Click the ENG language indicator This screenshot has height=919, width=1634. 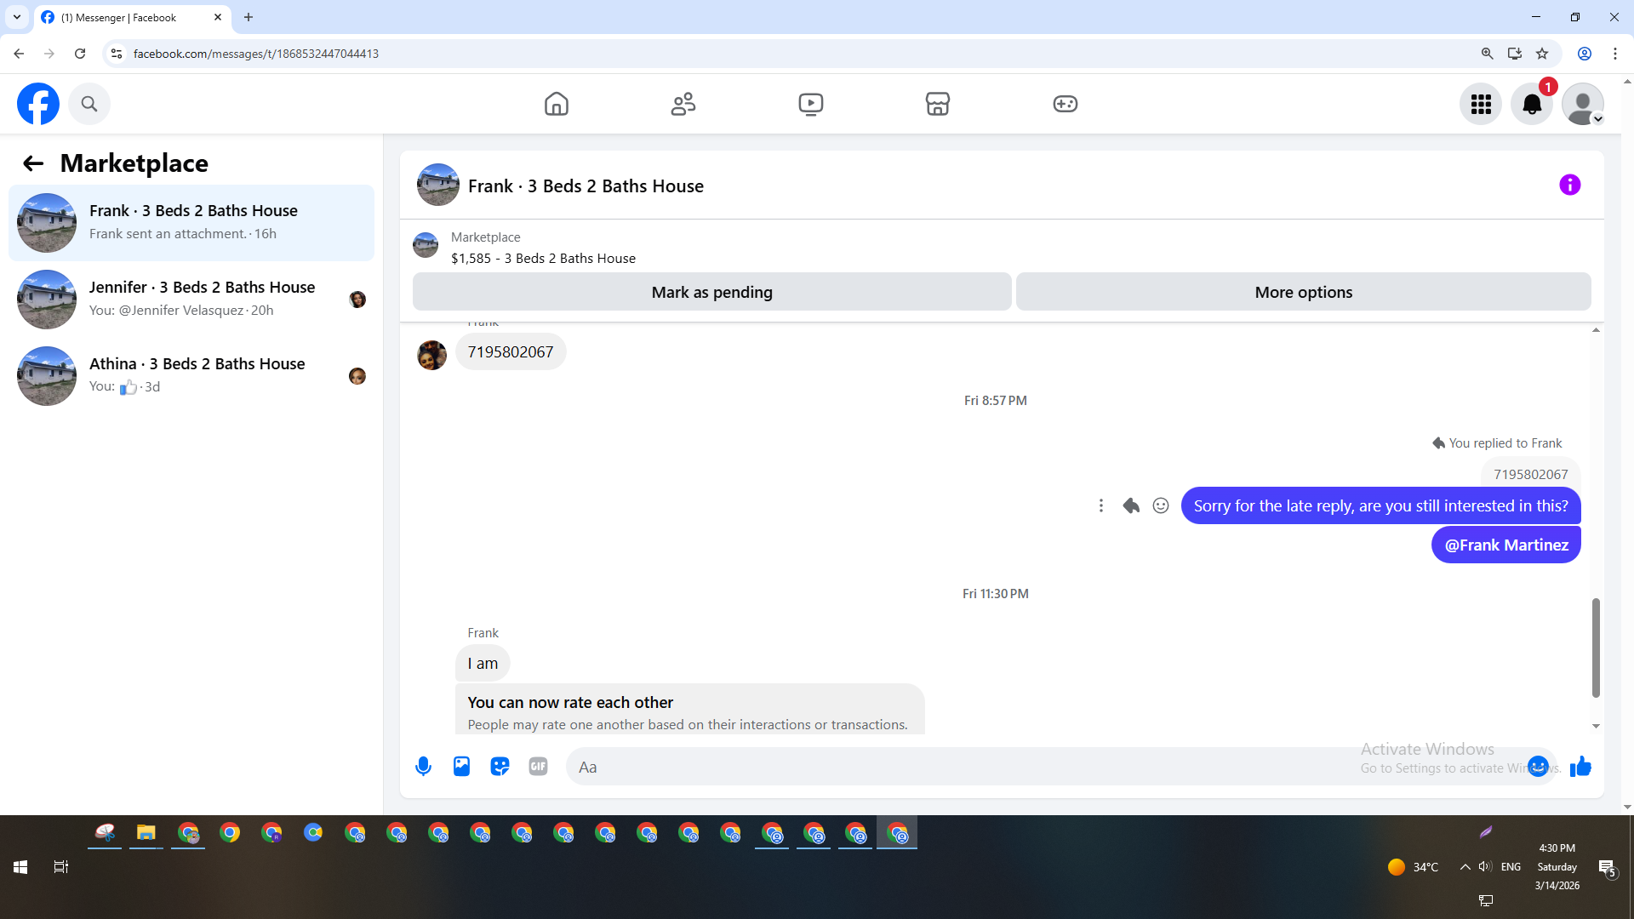tap(1511, 867)
